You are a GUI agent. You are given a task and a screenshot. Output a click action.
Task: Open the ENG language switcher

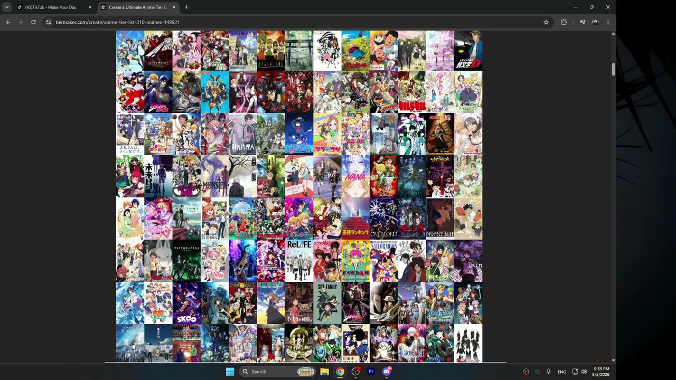[561, 372]
